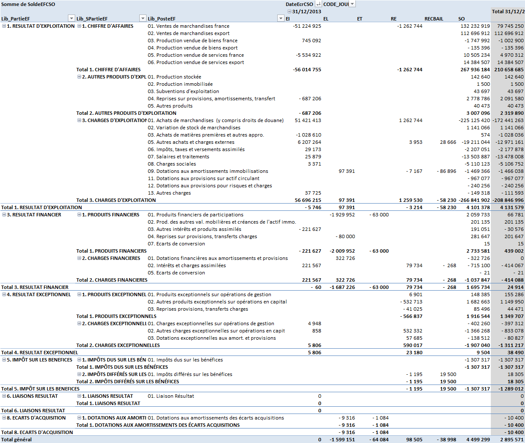This screenshot has width=525, height=443.
Task: Collapse the 5. IMPÔT SUR LES BENEFICES group
Action: pyautogui.click(x=4, y=360)
